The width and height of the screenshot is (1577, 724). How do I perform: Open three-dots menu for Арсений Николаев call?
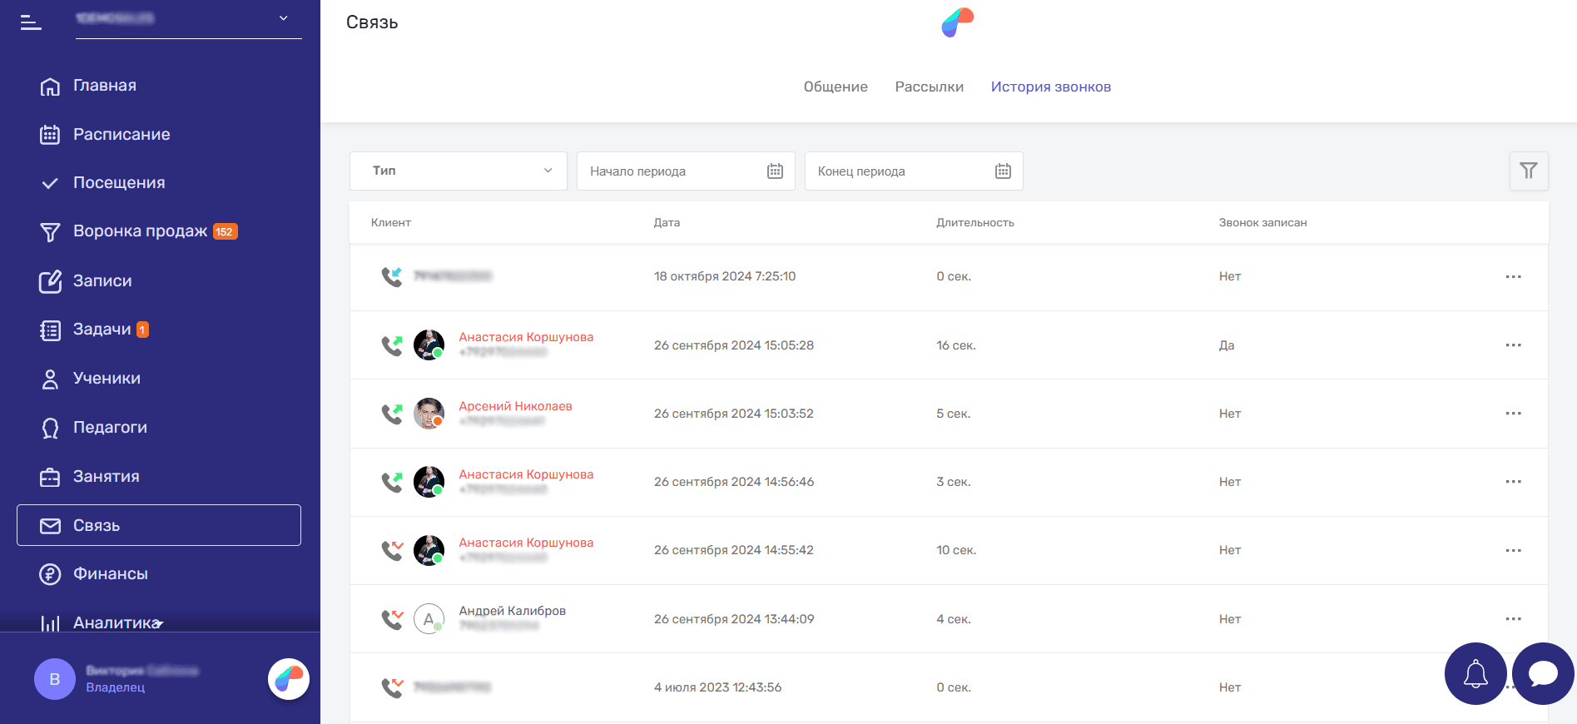[x=1513, y=414]
